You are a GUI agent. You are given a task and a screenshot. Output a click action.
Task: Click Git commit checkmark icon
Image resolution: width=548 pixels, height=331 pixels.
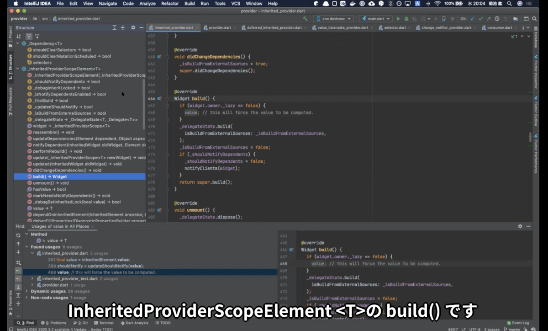[481, 19]
